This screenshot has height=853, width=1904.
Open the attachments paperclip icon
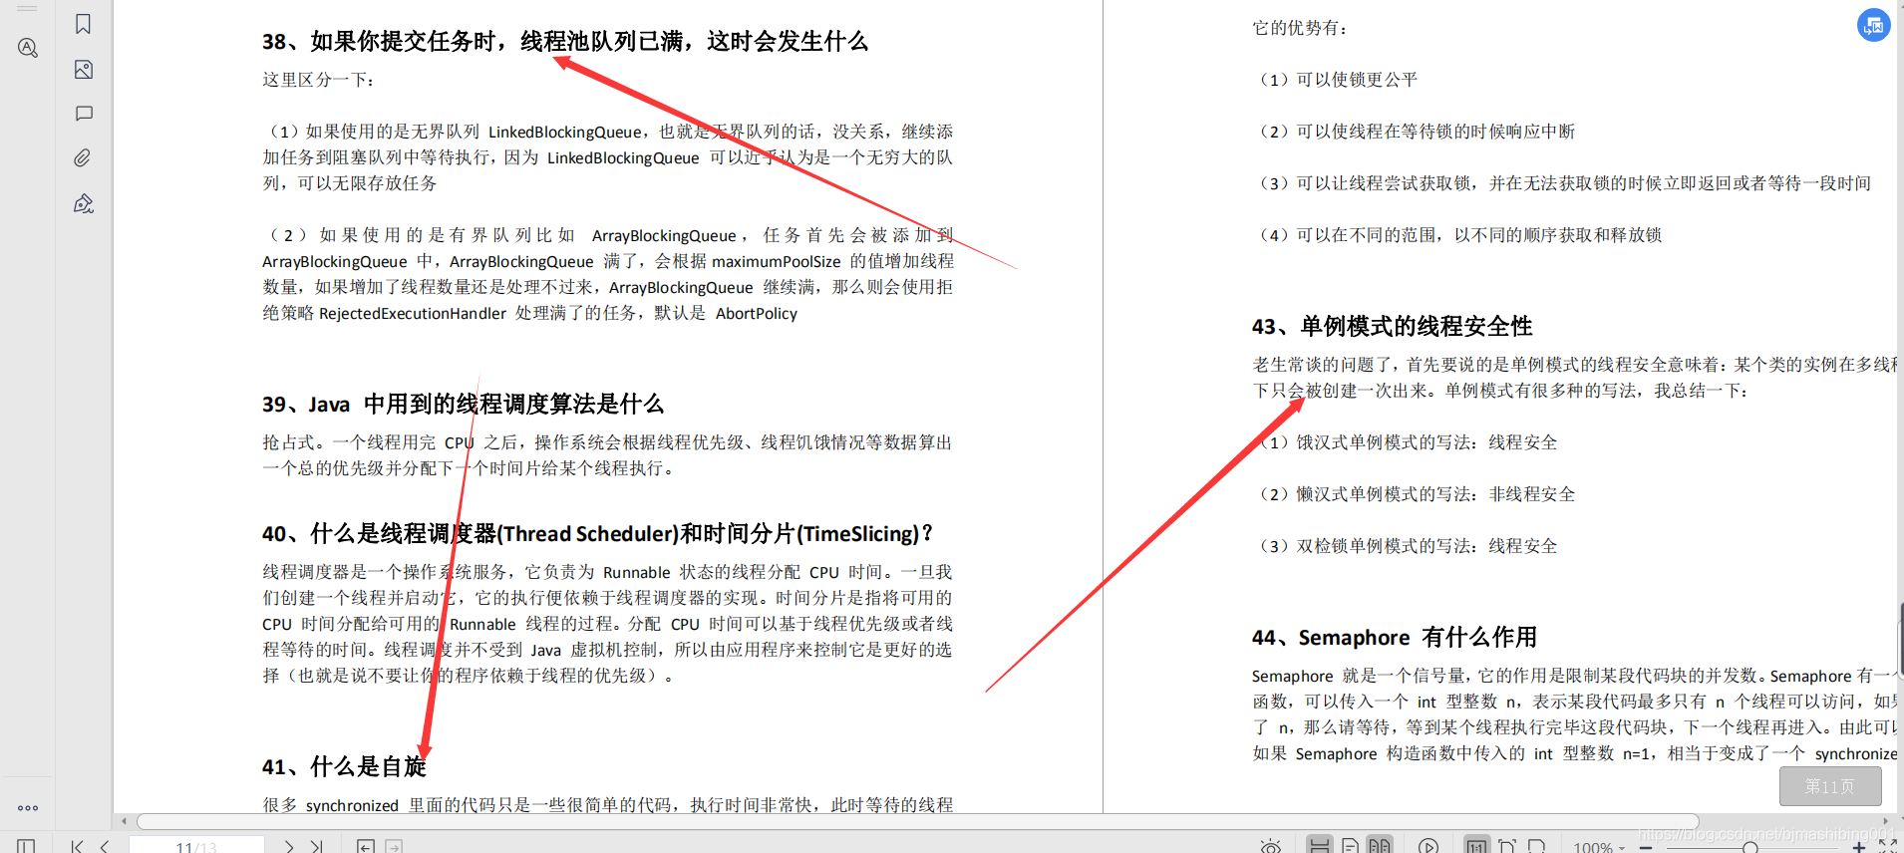[x=84, y=157]
